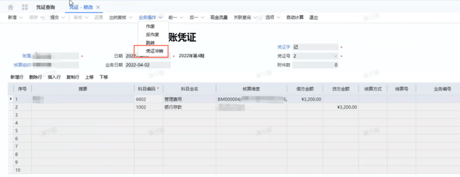Choose 反作废 from the dropdown menu

point(153,34)
